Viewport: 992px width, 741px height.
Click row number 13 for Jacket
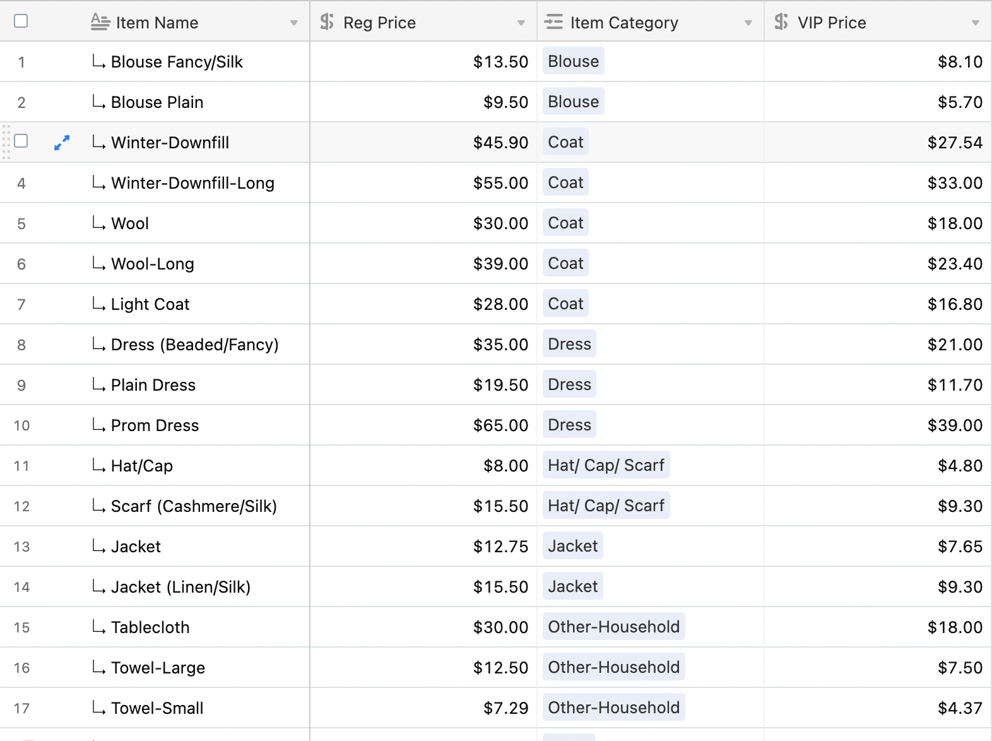tap(21, 547)
